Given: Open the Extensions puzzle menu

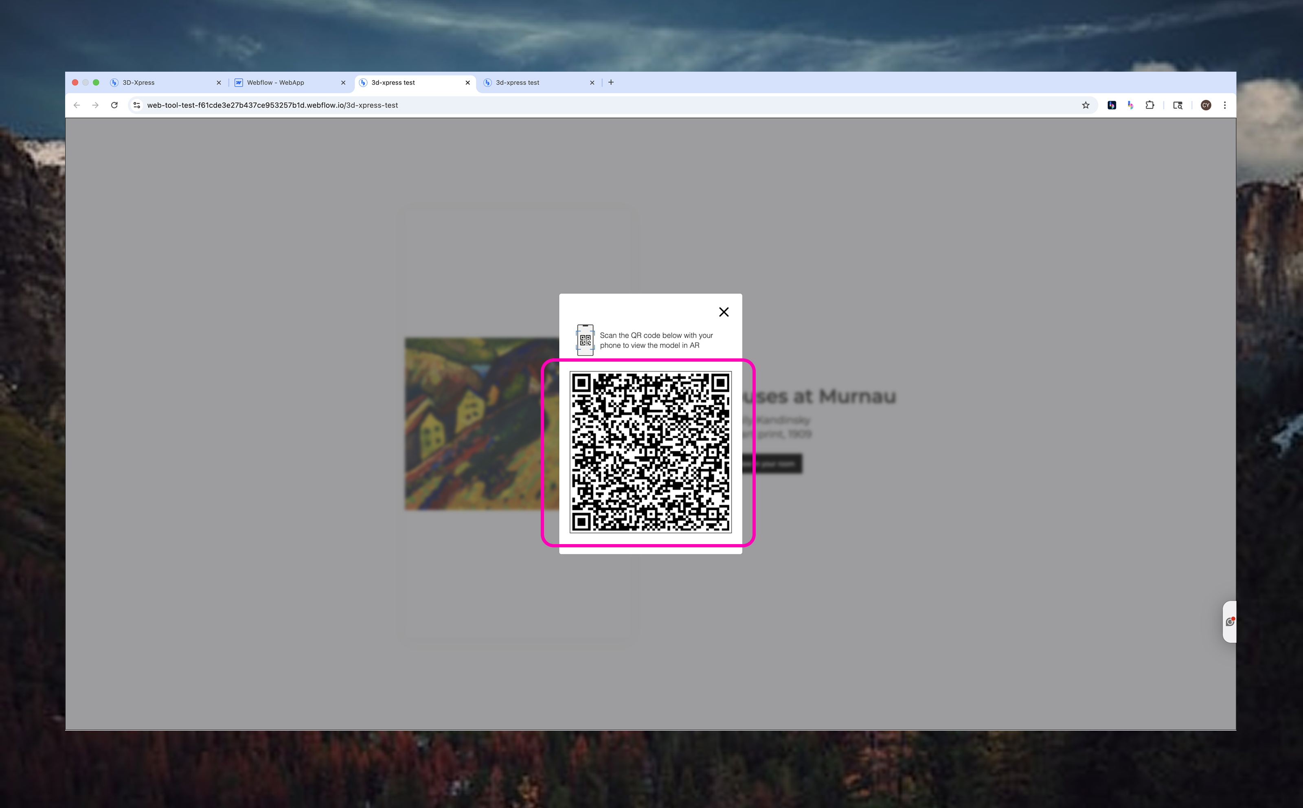Looking at the screenshot, I should click(1149, 105).
